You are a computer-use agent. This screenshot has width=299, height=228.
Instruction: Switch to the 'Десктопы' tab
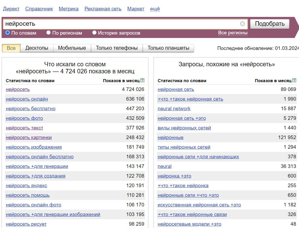pyautogui.click(x=37, y=48)
